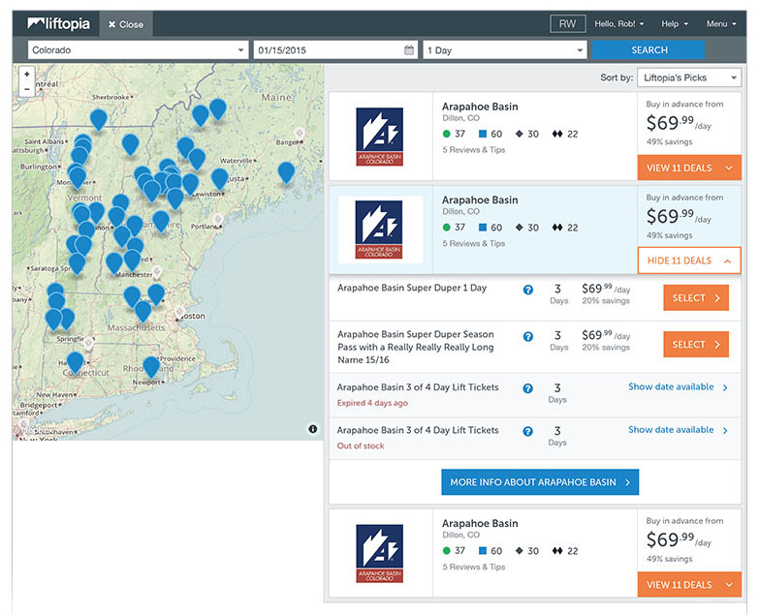This screenshot has height=615, width=760.
Task: Click the $69.99/day price on first card
Action: coord(679,123)
